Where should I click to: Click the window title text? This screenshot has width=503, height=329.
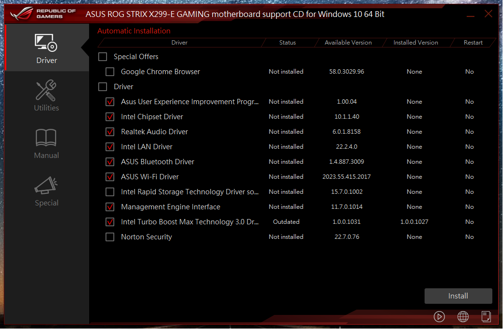coord(235,14)
